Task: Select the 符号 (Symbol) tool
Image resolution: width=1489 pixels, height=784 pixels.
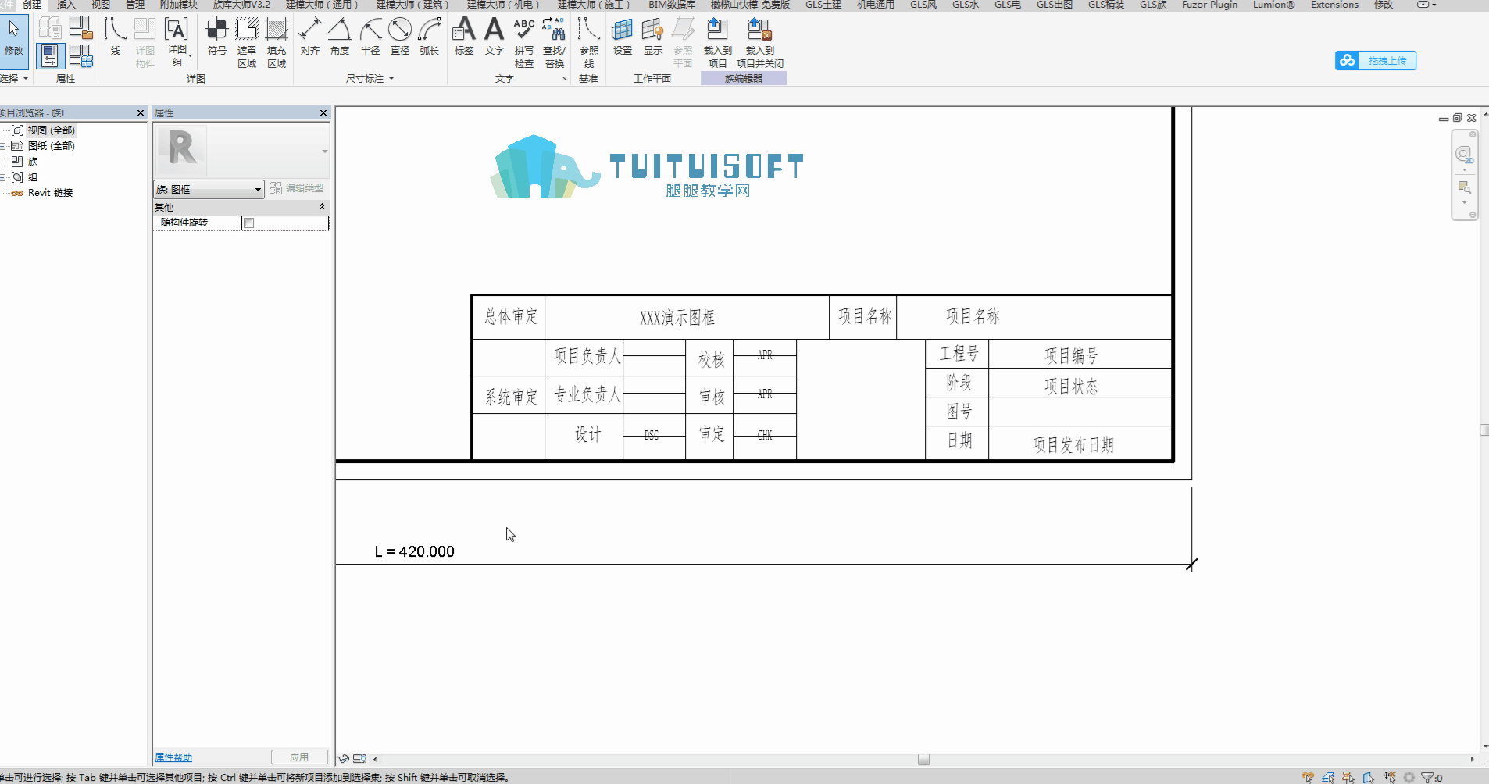Action: coord(216,37)
